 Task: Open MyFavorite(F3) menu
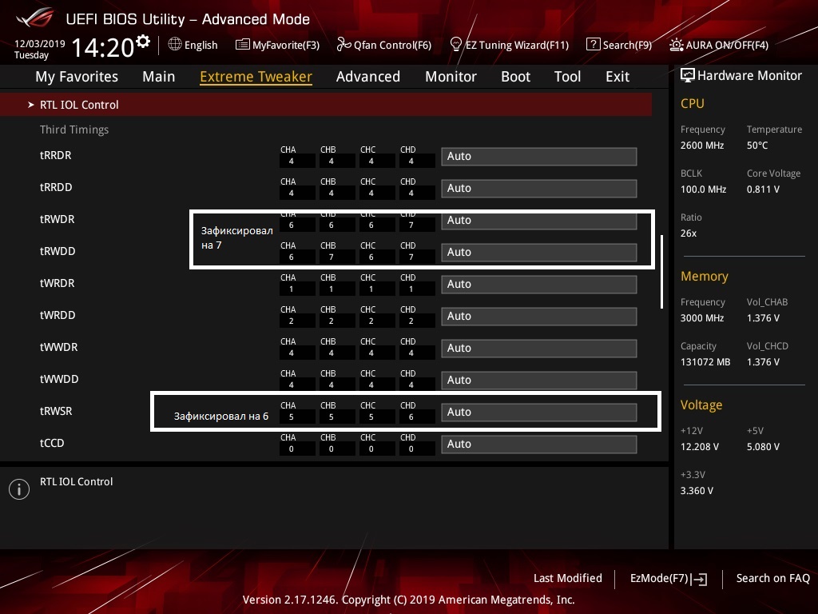point(286,45)
